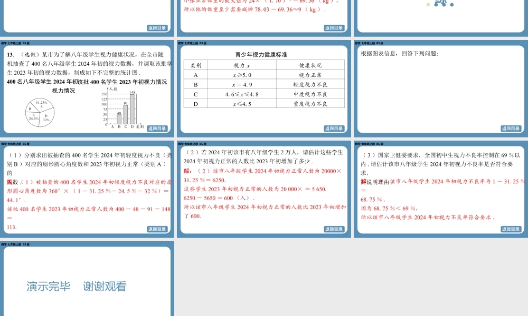Select the bar labeled 48 in the chart
528x316 pixels.
click(x=119, y=119)
